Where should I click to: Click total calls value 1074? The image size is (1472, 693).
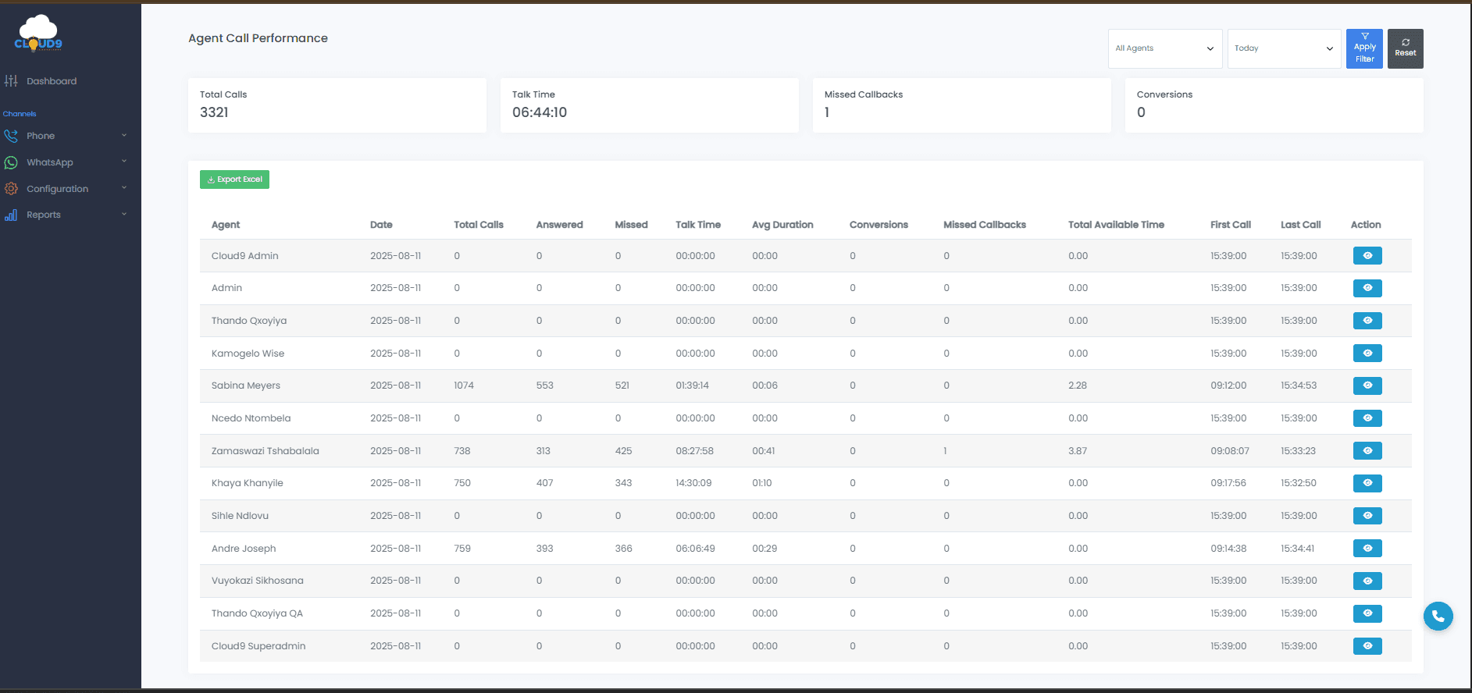[464, 386]
